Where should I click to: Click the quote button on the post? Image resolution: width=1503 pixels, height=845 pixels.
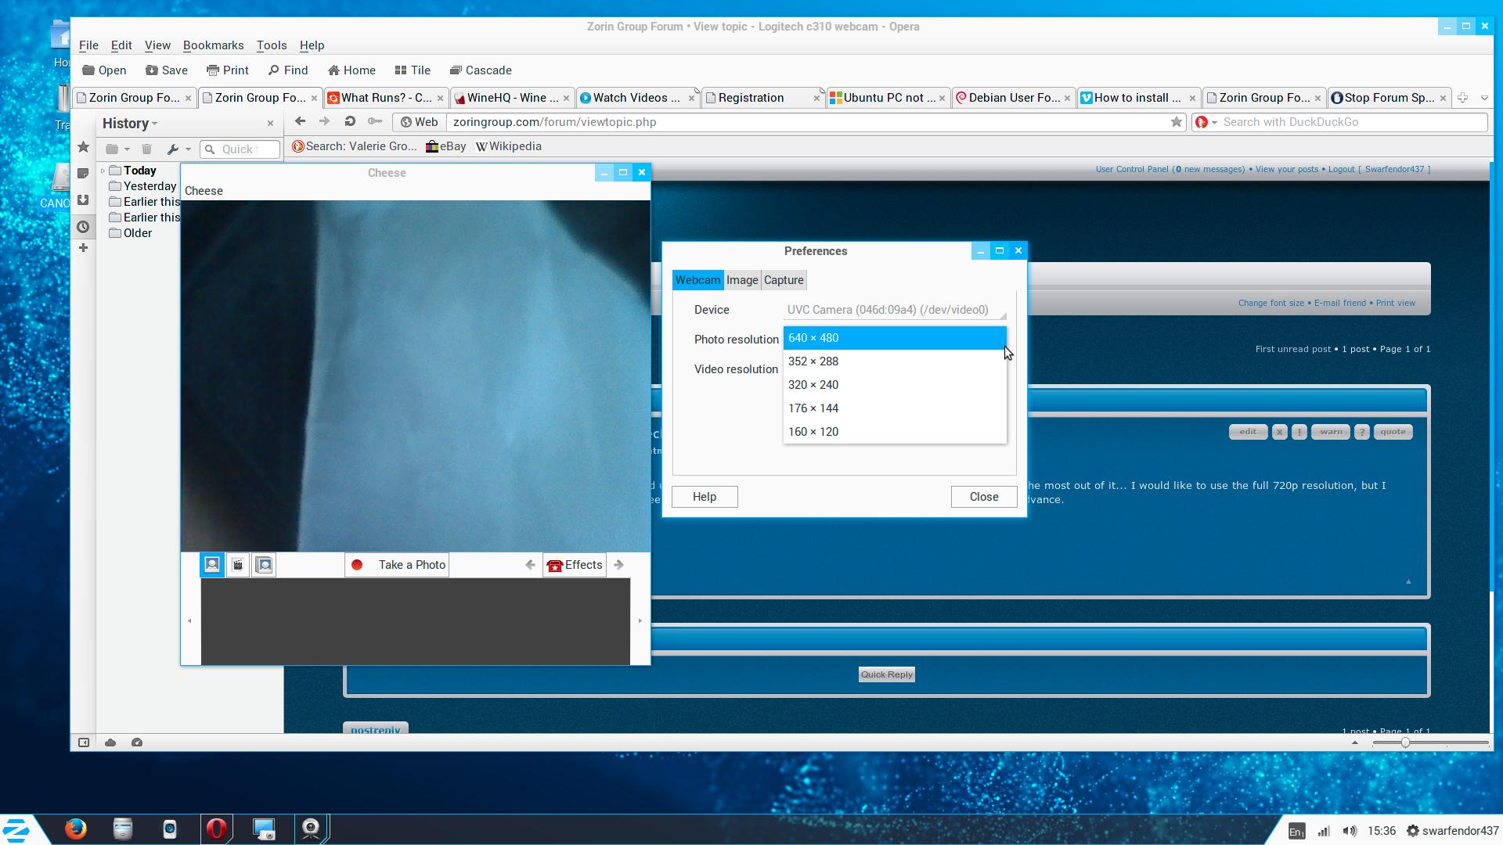(x=1393, y=432)
